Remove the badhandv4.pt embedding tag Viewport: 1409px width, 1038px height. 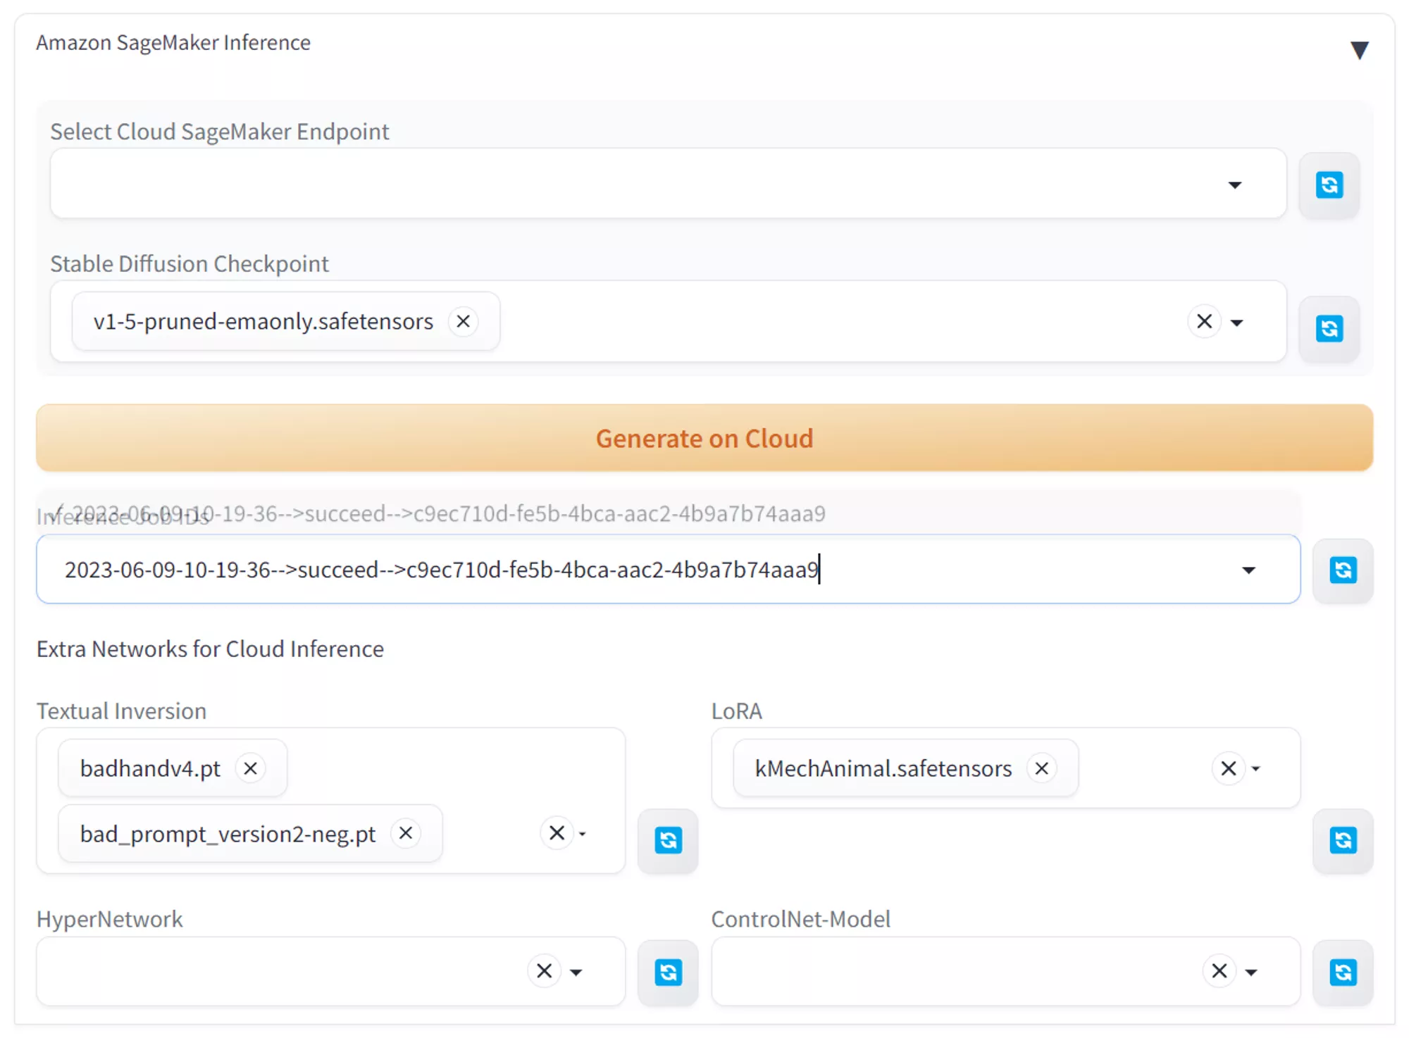250,768
